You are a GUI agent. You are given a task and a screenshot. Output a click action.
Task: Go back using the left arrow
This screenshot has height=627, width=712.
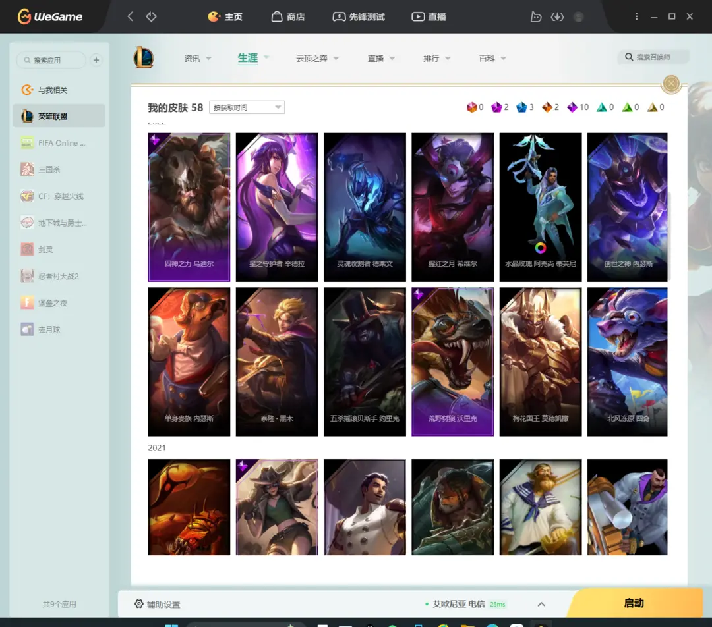(130, 16)
